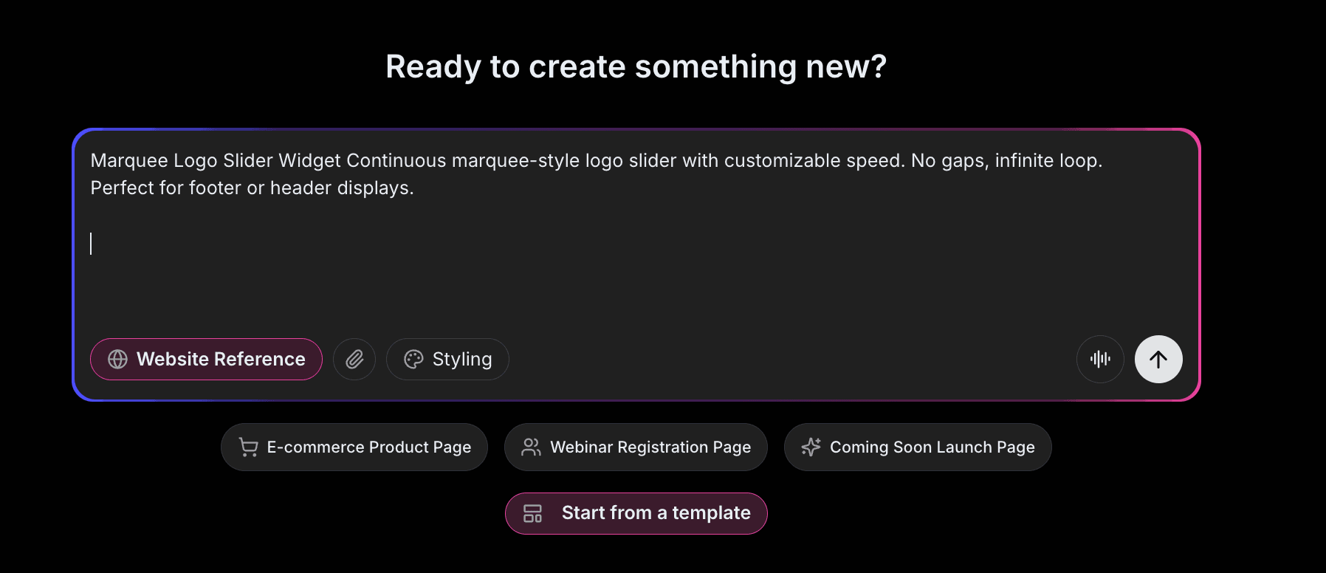Viewport: 1326px width, 573px height.
Task: Submit the prompt with the arrow button
Action: (1158, 359)
